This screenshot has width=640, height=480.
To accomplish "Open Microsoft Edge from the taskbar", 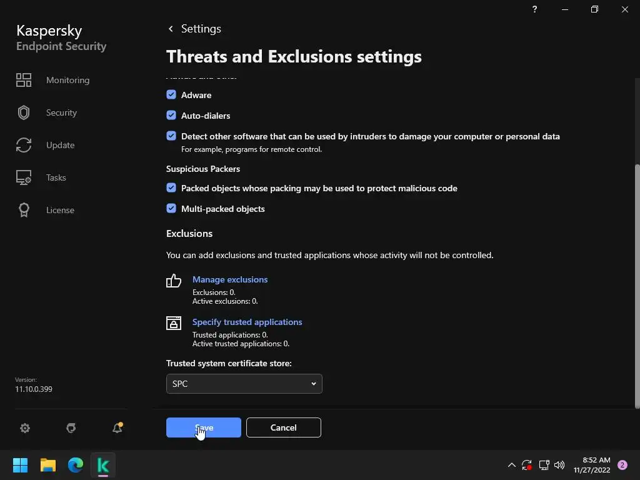I will (x=76, y=465).
